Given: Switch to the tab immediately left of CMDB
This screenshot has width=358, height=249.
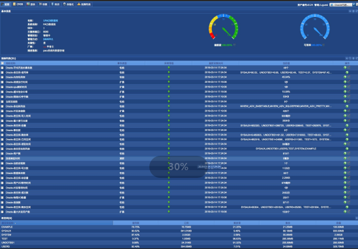Looking at the screenshot, I should tap(5, 4).
